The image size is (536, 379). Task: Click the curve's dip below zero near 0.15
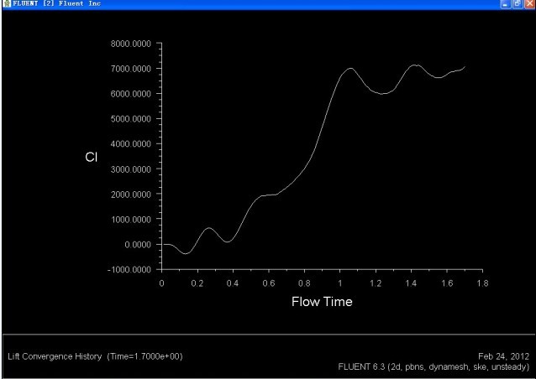(186, 252)
